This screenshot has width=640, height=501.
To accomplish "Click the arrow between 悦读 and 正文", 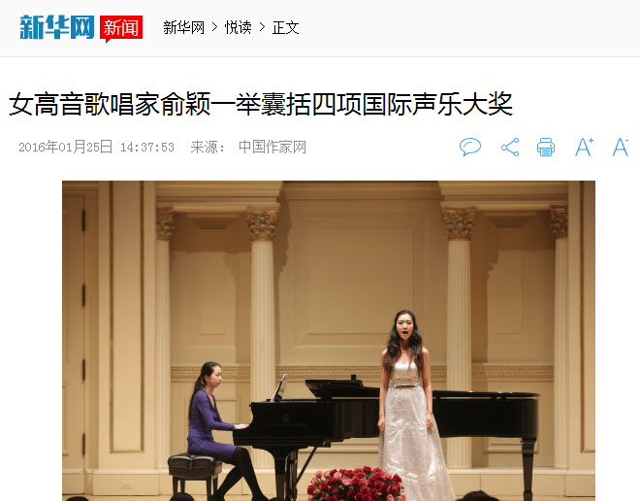I will 262,28.
